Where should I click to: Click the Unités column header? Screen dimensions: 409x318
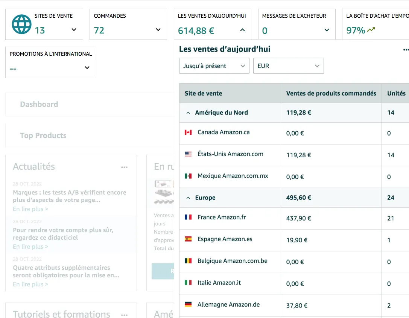[x=396, y=93]
